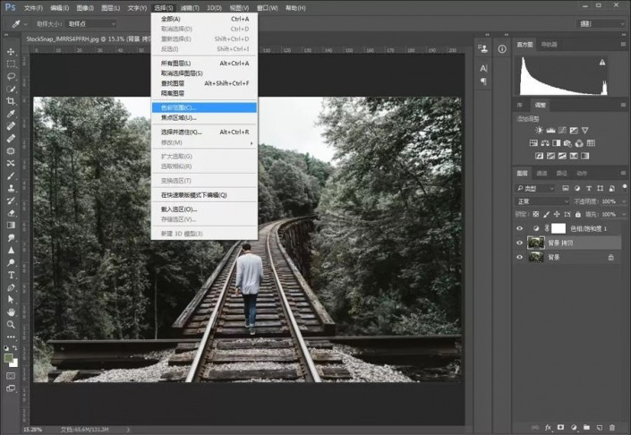Toggle visibility of bottom background layer
This screenshot has width=631, height=435.
point(521,257)
